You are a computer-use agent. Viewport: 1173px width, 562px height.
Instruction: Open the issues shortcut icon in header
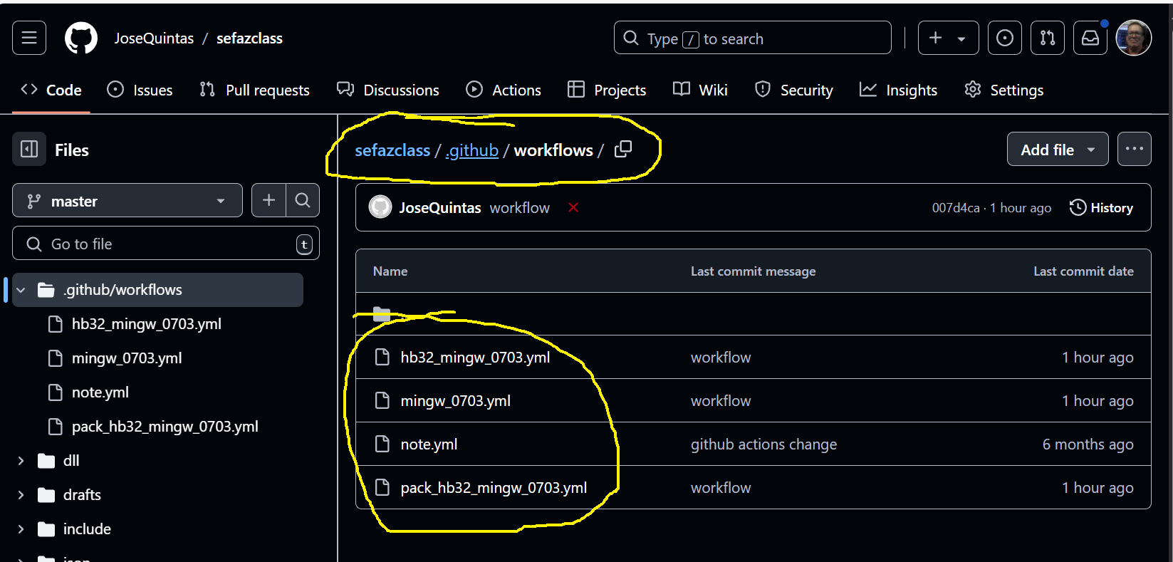[1004, 38]
